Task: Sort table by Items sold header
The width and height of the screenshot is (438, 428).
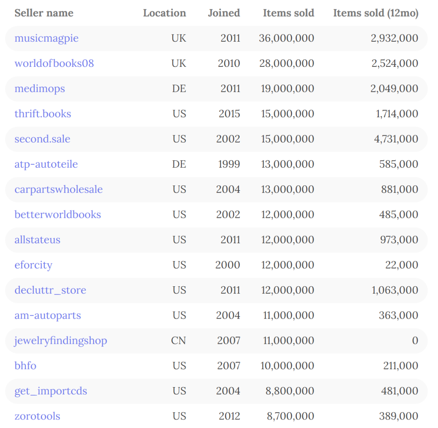Action: (x=288, y=13)
